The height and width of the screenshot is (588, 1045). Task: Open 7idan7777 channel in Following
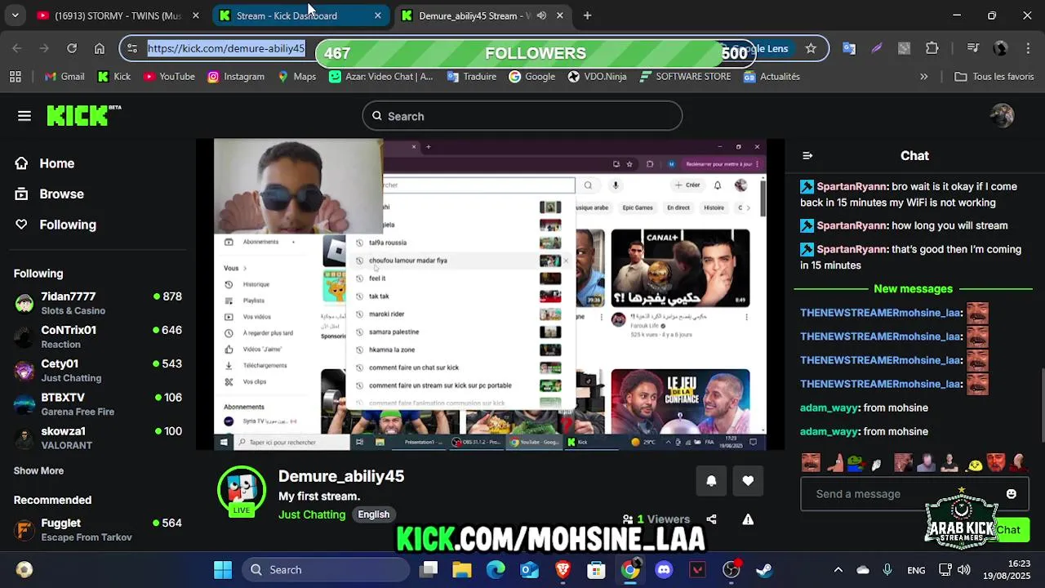coord(98,303)
